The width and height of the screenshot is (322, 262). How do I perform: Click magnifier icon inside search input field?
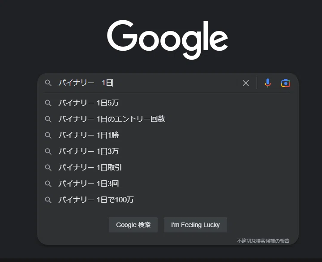pyautogui.click(x=48, y=83)
